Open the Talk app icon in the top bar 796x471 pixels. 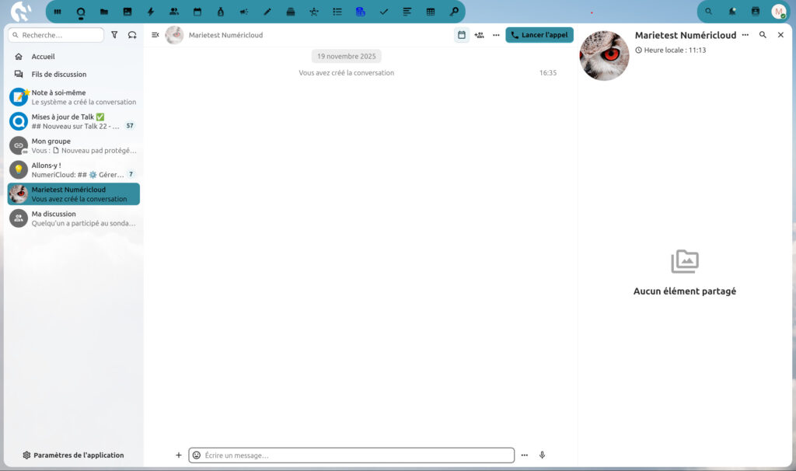pos(81,12)
